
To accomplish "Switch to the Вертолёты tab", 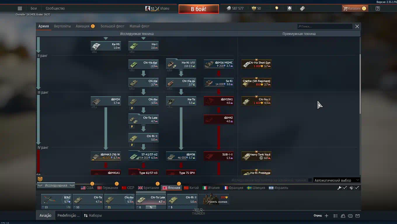I will [62, 26].
